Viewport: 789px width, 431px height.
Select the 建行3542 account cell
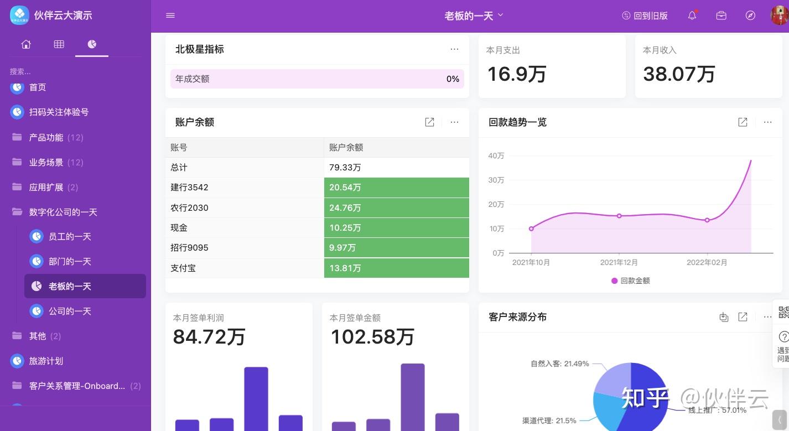[x=245, y=188]
